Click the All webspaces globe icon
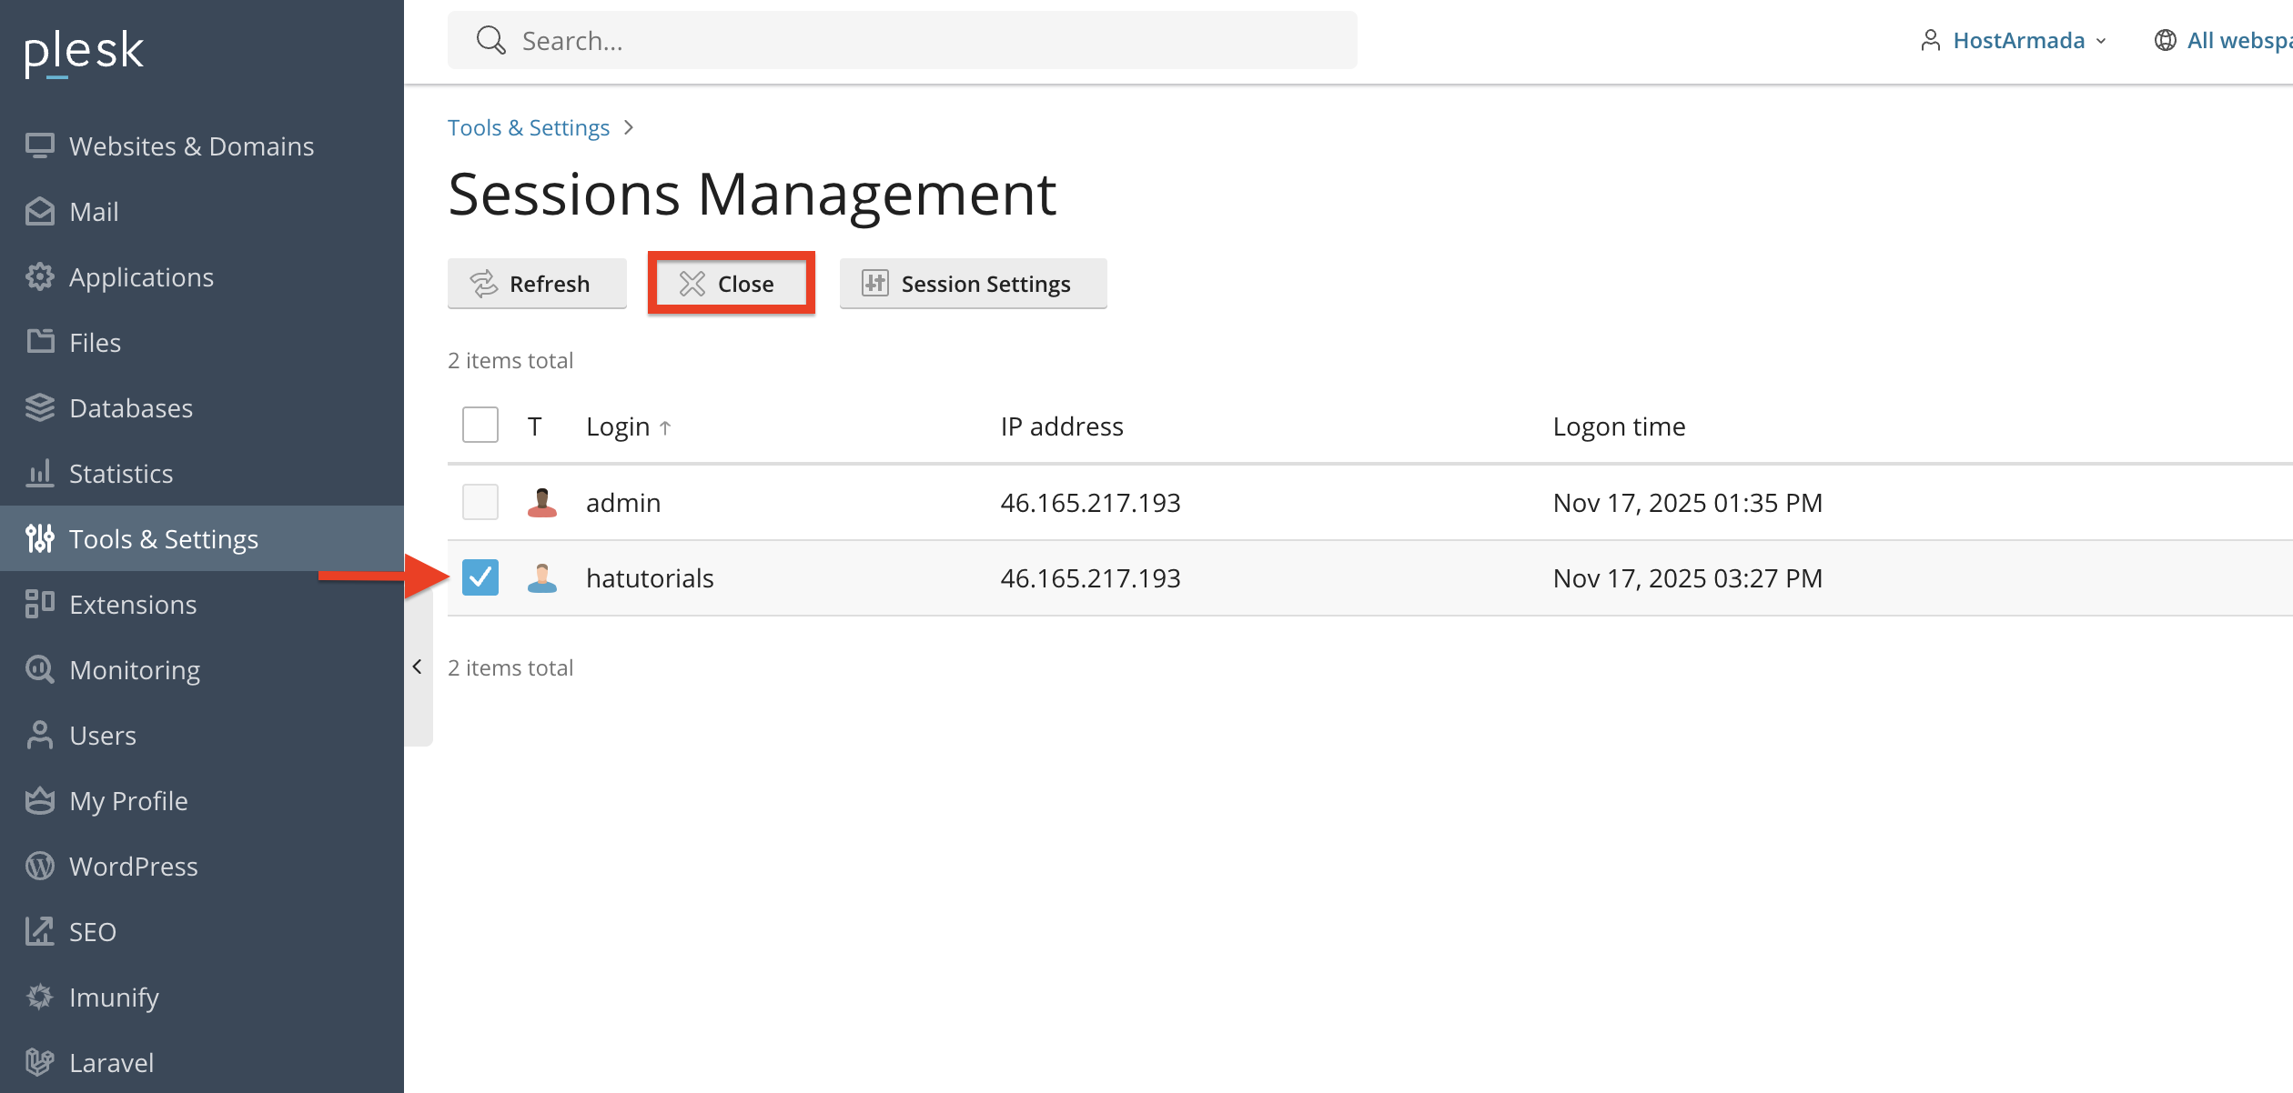The height and width of the screenshot is (1093, 2293). coord(2166,40)
